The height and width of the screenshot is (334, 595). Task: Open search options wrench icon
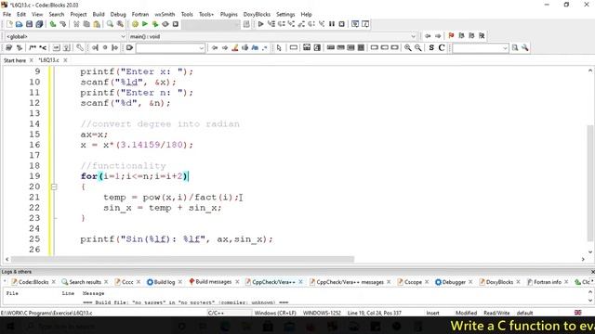[x=525, y=47]
